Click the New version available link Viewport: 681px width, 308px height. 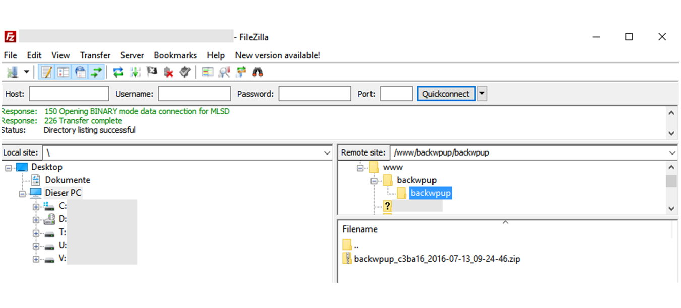pos(277,55)
